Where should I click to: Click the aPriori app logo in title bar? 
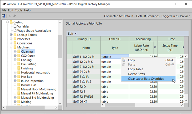[4, 4]
